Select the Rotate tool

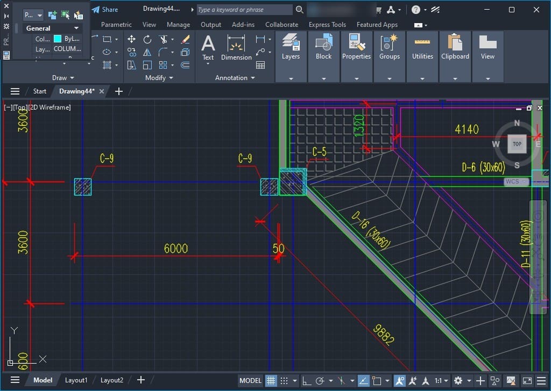pyautogui.click(x=147, y=39)
